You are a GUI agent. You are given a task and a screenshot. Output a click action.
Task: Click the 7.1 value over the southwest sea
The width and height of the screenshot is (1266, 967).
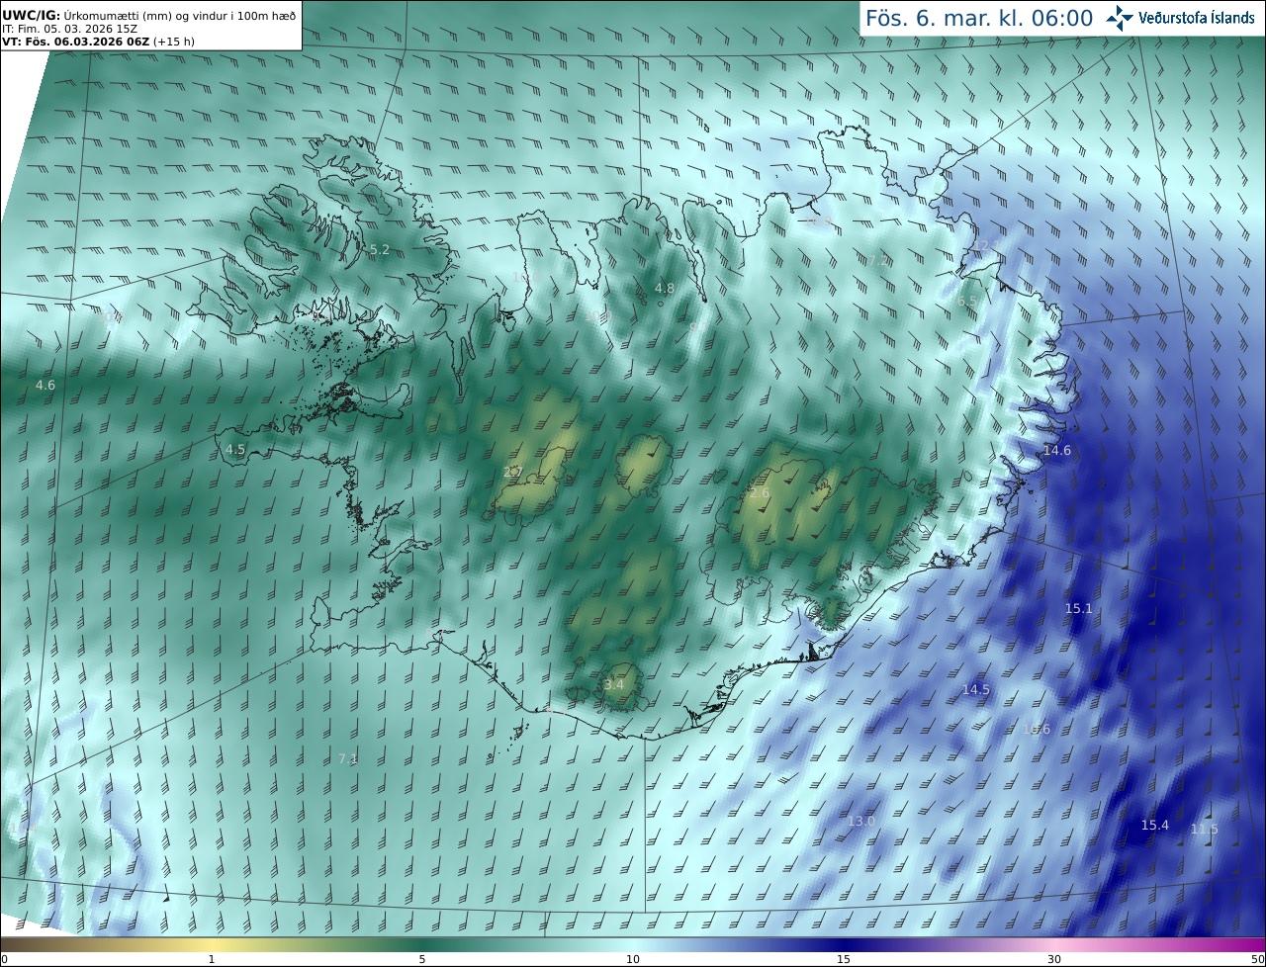pyautogui.click(x=347, y=758)
